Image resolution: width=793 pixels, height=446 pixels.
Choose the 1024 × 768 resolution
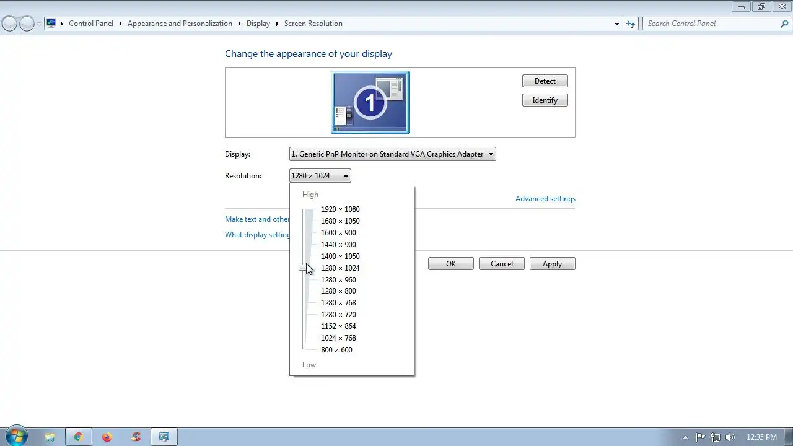338,338
